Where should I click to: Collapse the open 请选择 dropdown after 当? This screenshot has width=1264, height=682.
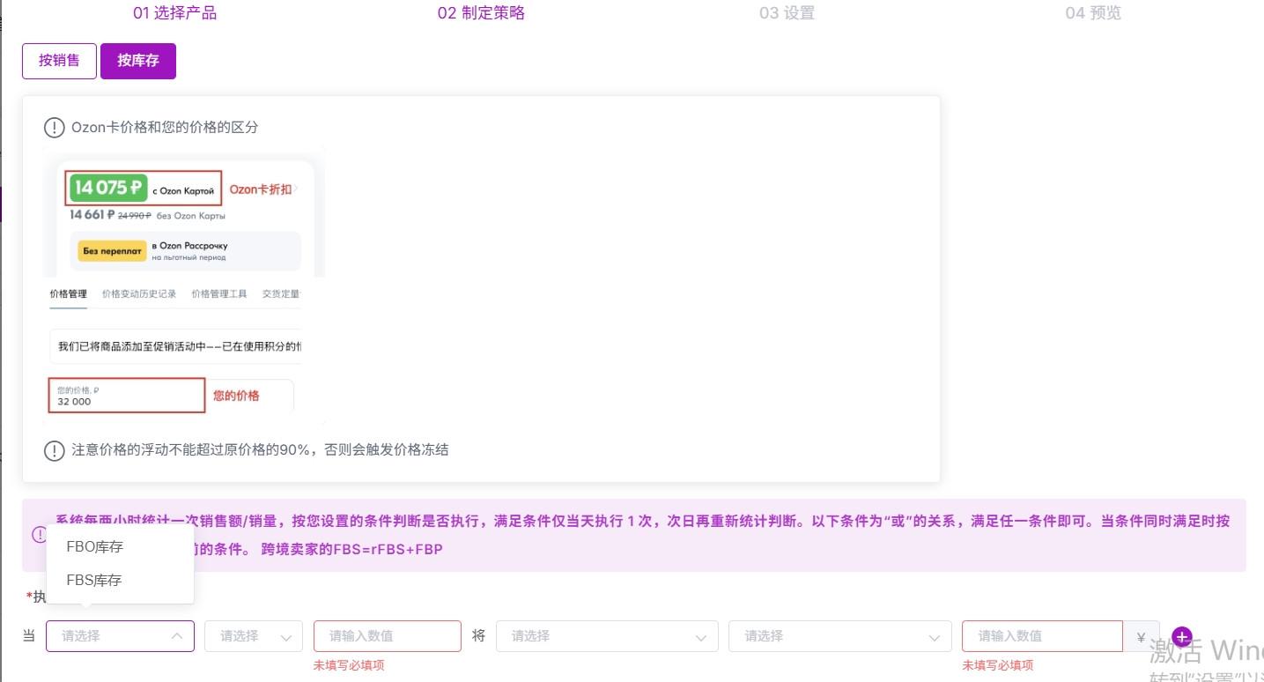point(120,636)
